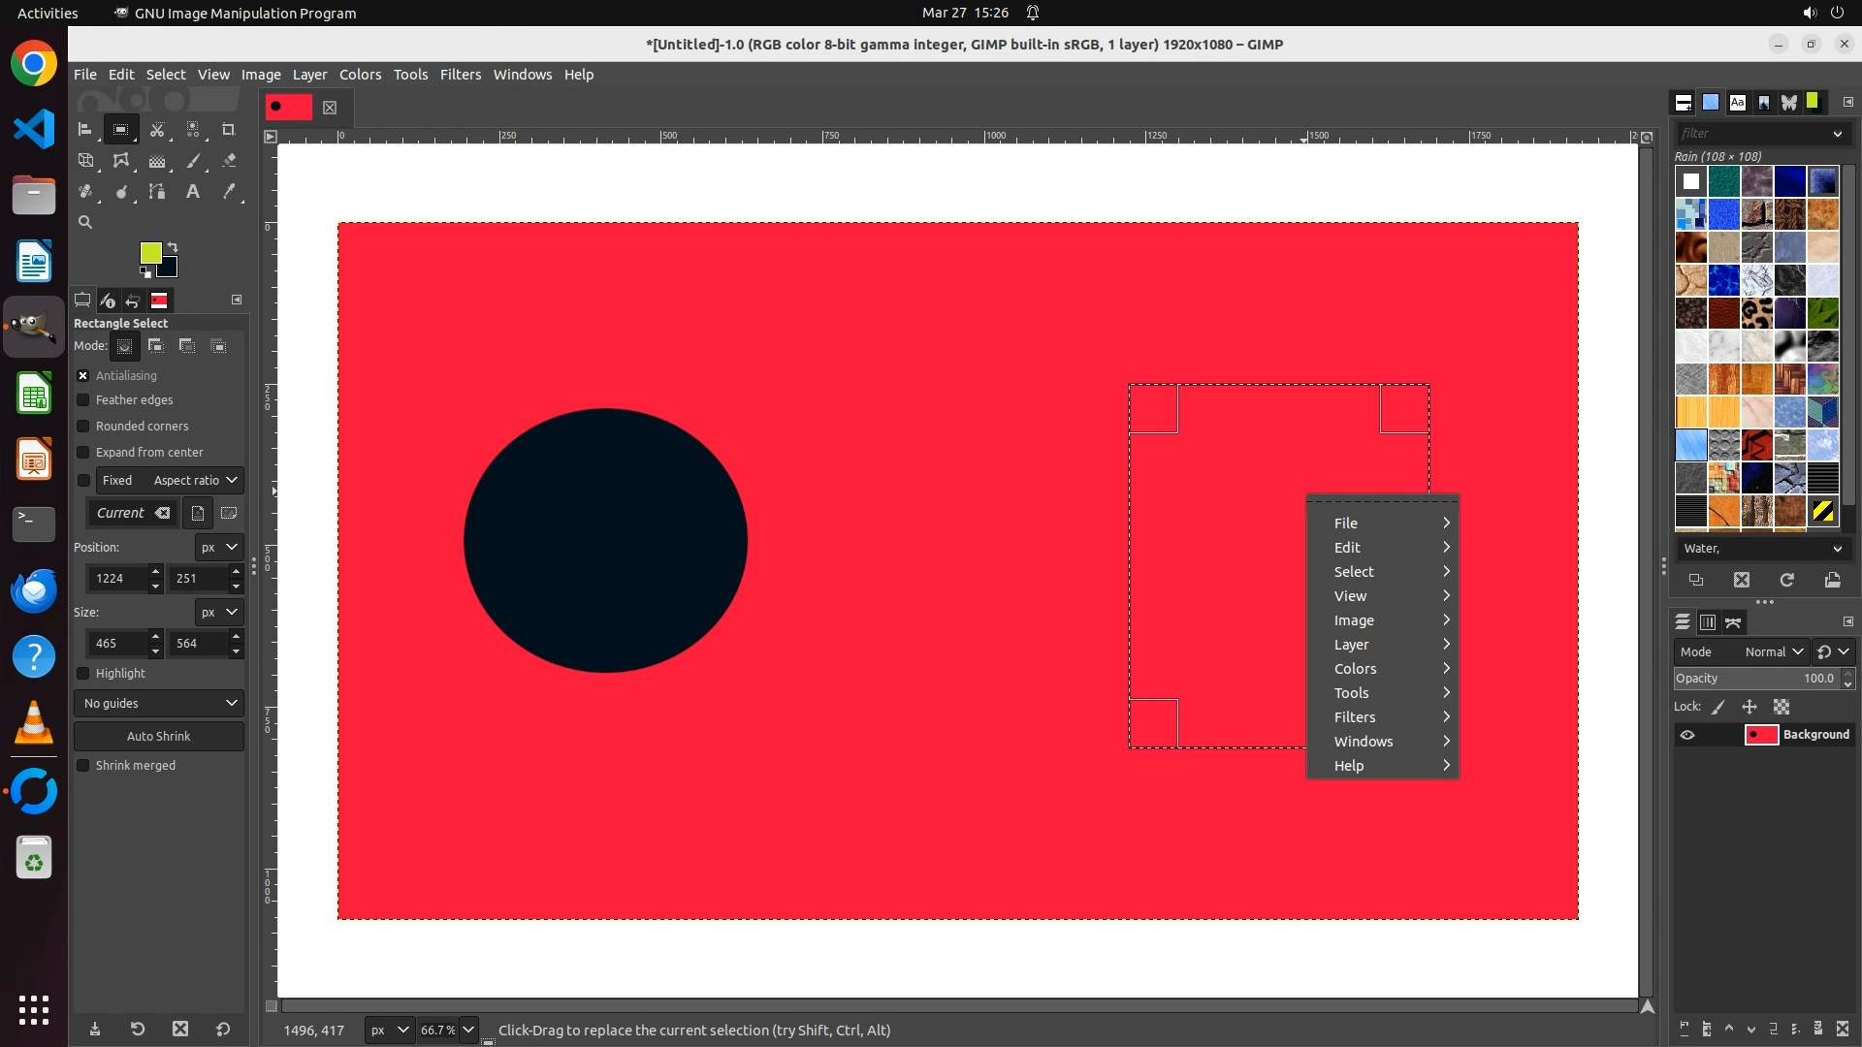The height and width of the screenshot is (1047, 1862).
Task: Enable the Feather edges checkbox
Action: tap(83, 400)
